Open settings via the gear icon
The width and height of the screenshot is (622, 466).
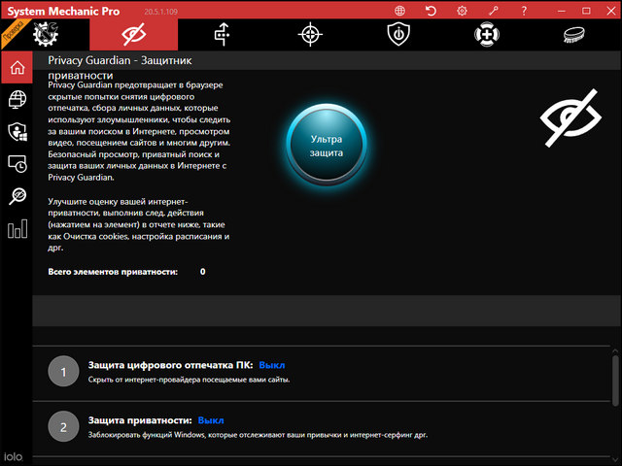coord(462,11)
